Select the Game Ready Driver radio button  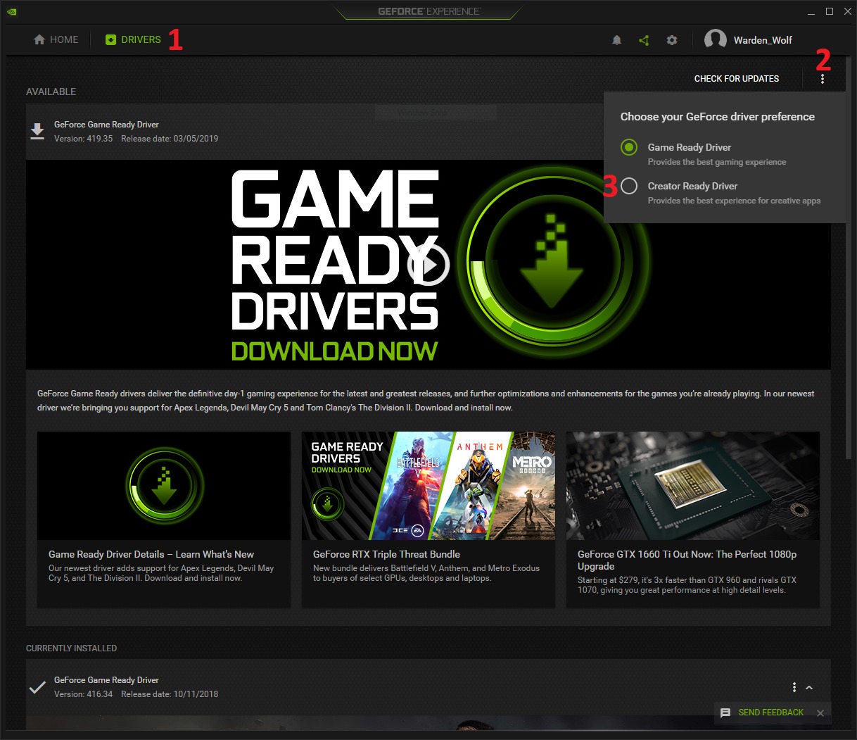pyautogui.click(x=629, y=147)
